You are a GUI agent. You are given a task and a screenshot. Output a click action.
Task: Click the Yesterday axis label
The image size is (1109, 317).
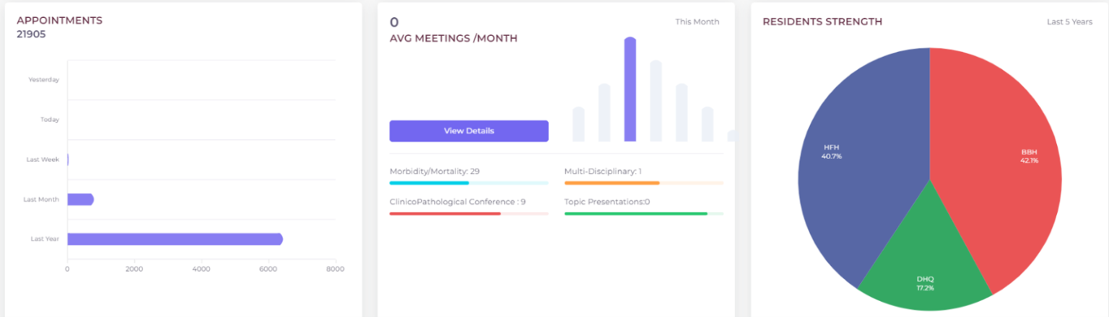coord(43,80)
